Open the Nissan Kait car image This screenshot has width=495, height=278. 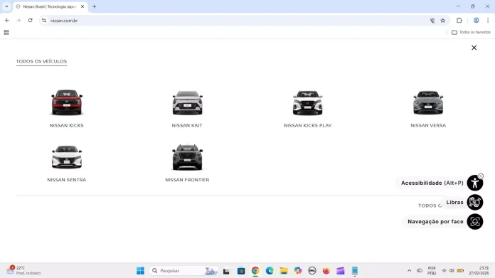click(187, 102)
